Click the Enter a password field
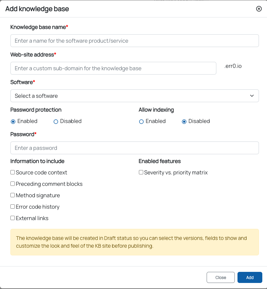 pyautogui.click(x=135, y=148)
